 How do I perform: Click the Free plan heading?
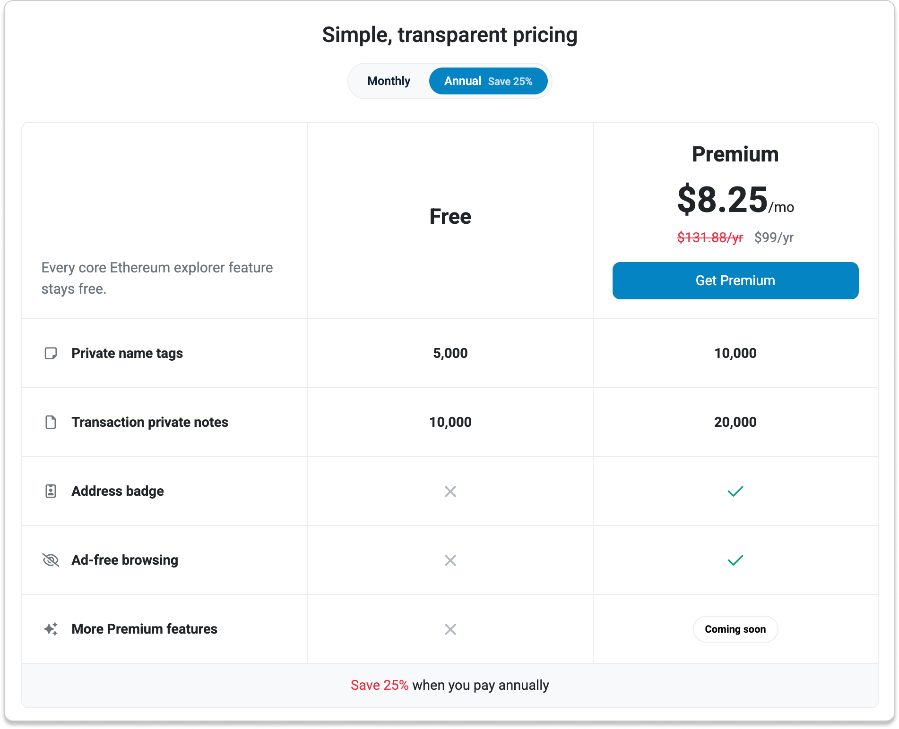pyautogui.click(x=450, y=217)
